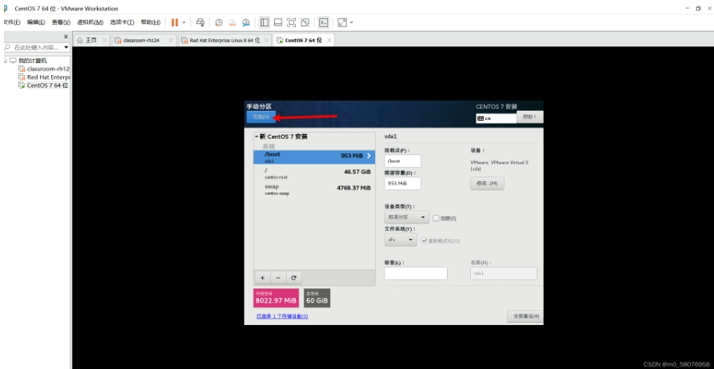Viewport: 714px width, 369px height.
Task: Open the 已选择 1 个存储设备(S) link
Action: (282, 316)
